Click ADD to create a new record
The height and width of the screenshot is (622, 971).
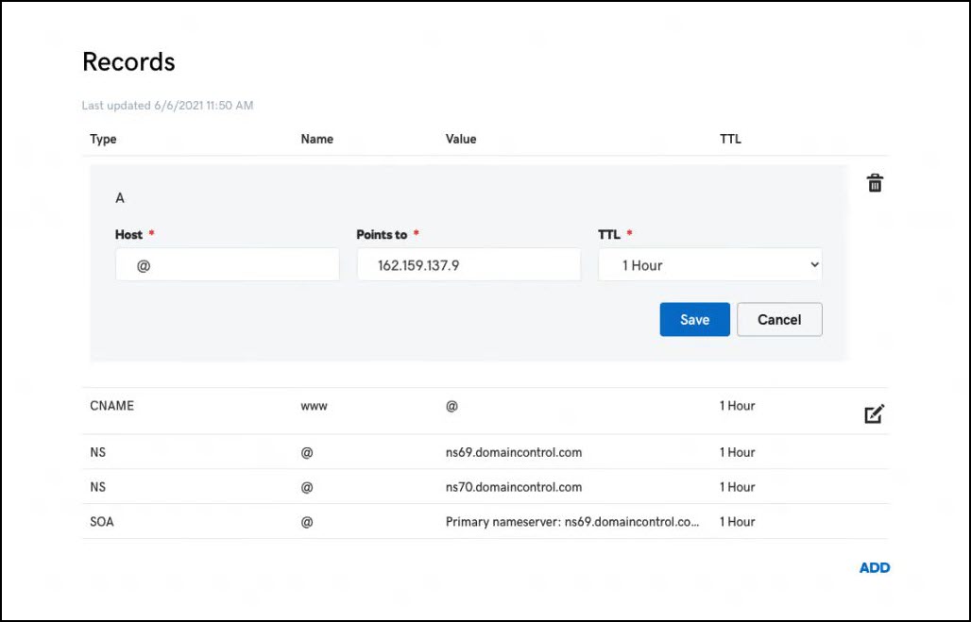(x=875, y=567)
